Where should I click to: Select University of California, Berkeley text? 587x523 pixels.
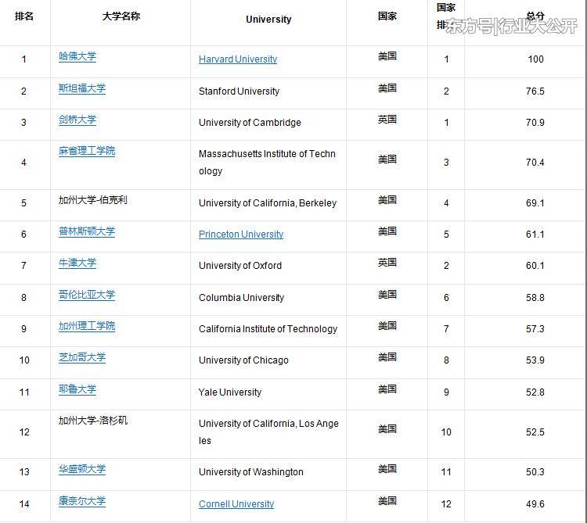pyautogui.click(x=268, y=203)
